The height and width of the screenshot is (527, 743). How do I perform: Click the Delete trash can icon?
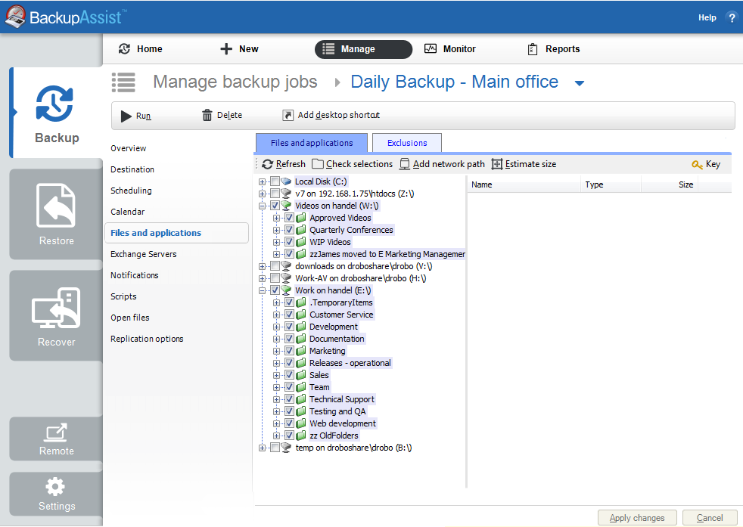(207, 115)
